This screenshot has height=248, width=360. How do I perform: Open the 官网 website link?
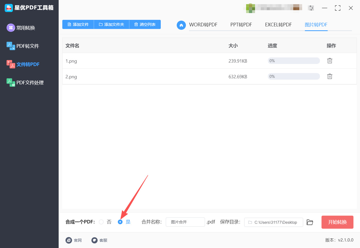[74, 240]
